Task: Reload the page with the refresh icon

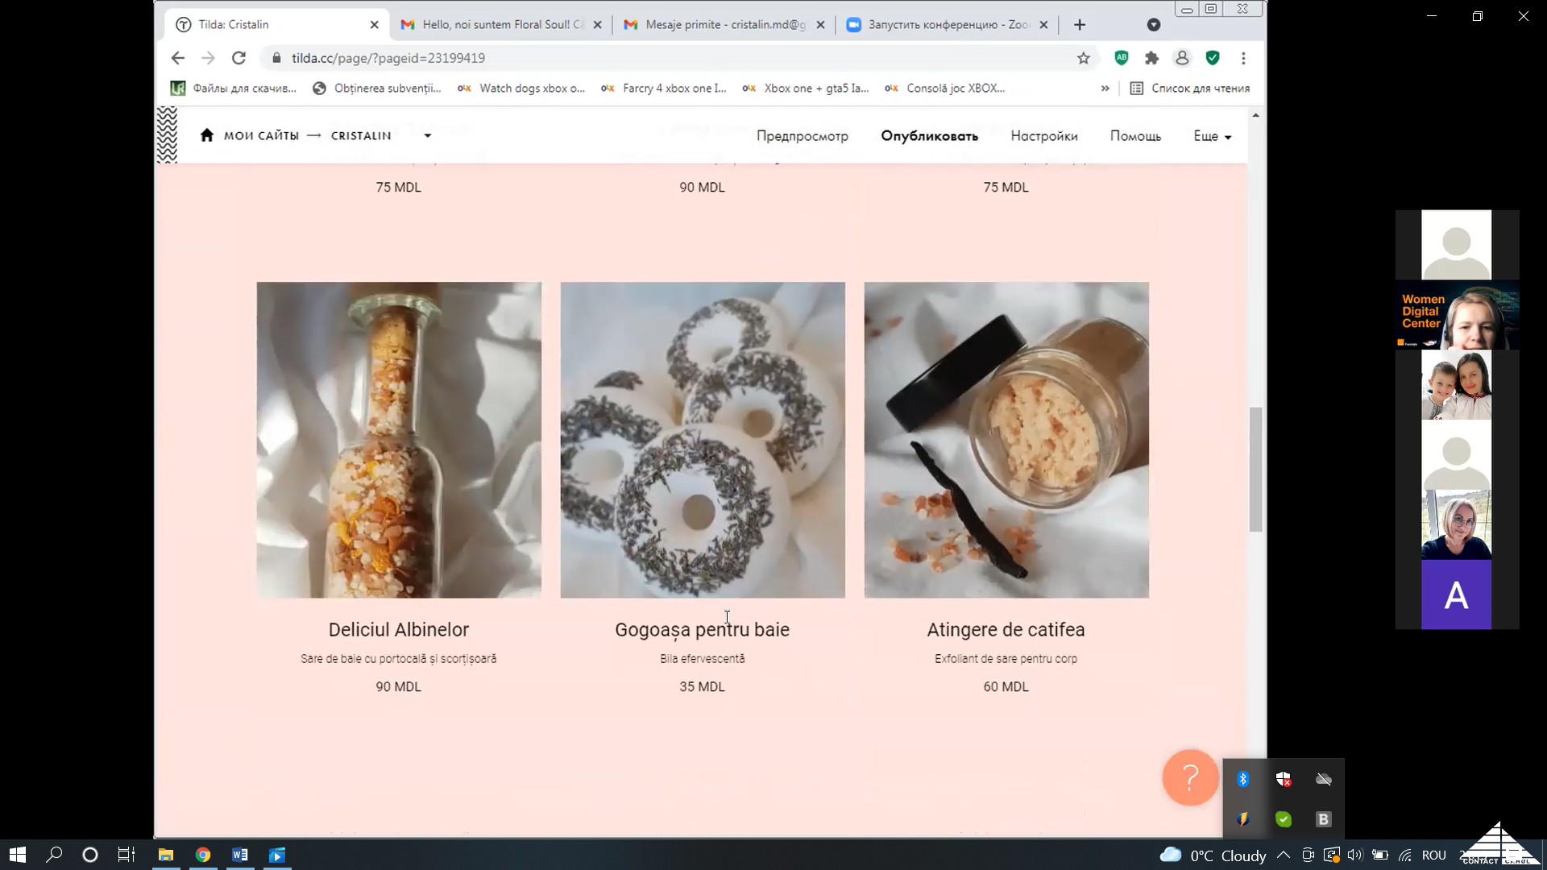Action: [238, 58]
